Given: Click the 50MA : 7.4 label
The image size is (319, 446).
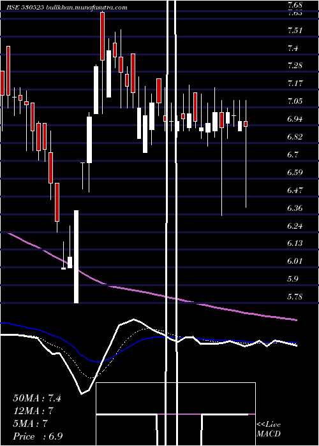Looking at the screenshot, I should [x=37, y=398].
